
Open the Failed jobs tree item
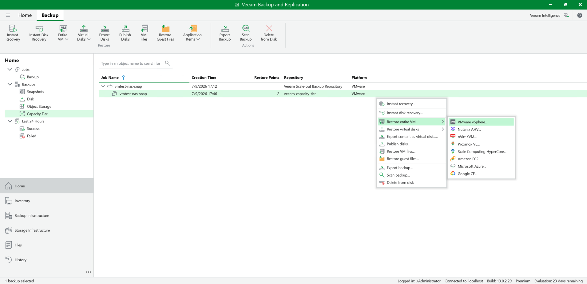(31, 136)
